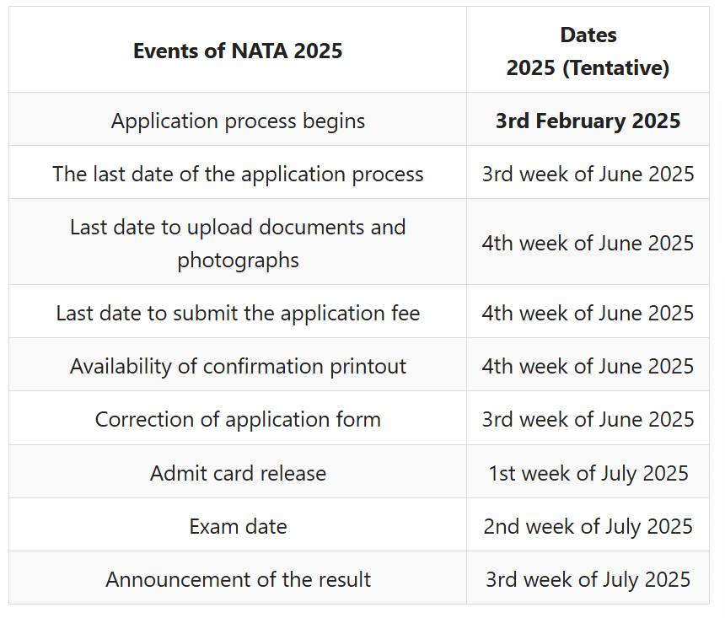
Task: Click '1st week of July 2025' date
Action: pos(588,473)
